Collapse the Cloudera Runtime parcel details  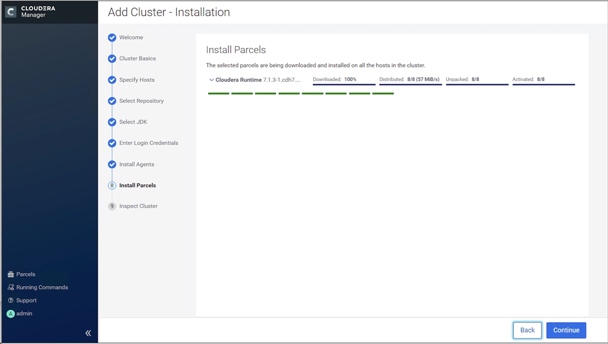(212, 80)
